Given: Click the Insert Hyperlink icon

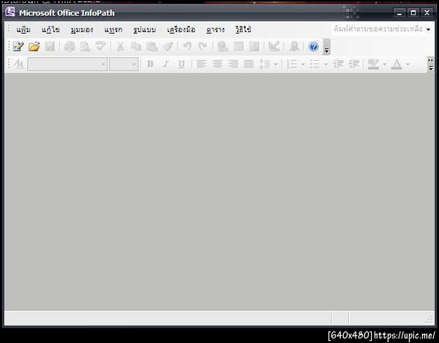Looking at the screenshot, I should 222,47.
